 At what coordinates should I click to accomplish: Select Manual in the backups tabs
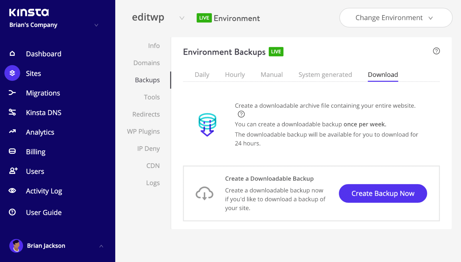(271, 75)
